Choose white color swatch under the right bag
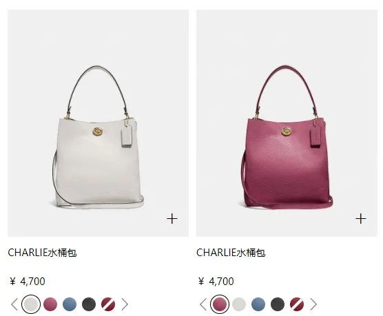 [239, 304]
